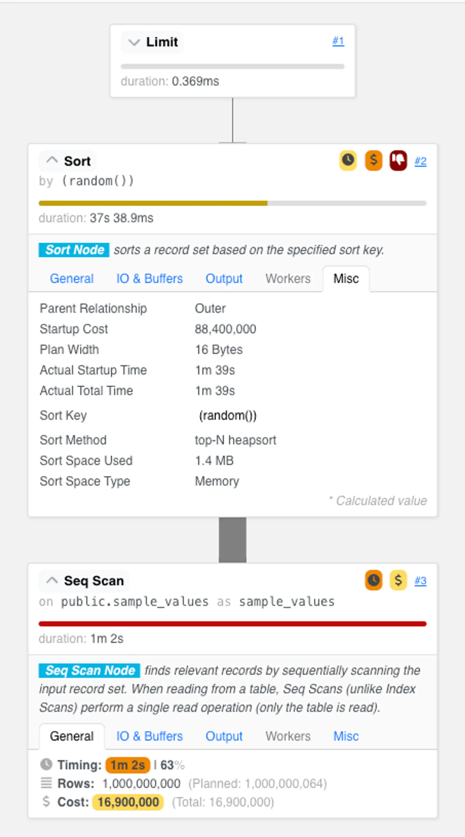Click the Timing clock icon in Seq Scan stats
Image resolution: width=465 pixels, height=837 pixels.
coord(46,765)
